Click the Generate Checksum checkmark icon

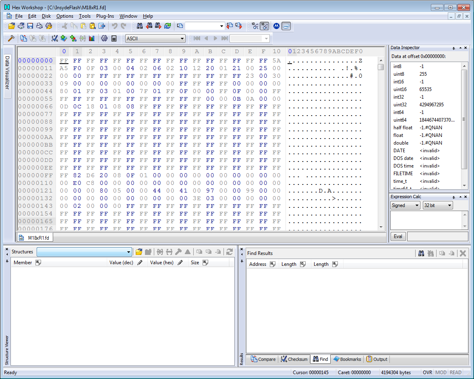pos(55,38)
